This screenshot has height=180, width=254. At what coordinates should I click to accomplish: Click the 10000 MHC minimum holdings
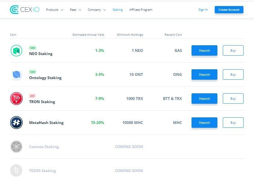[133, 123]
